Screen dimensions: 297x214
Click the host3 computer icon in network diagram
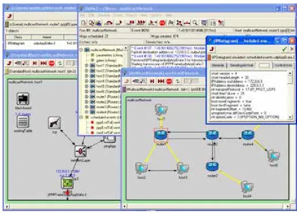[183, 168]
